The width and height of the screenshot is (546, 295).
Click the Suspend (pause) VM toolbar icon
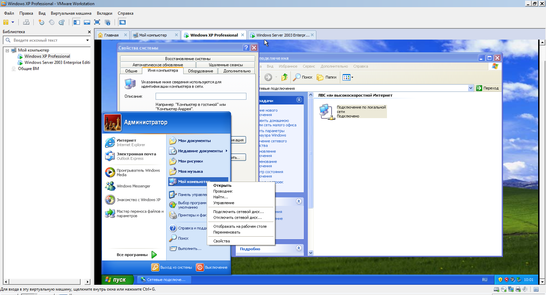pos(6,22)
